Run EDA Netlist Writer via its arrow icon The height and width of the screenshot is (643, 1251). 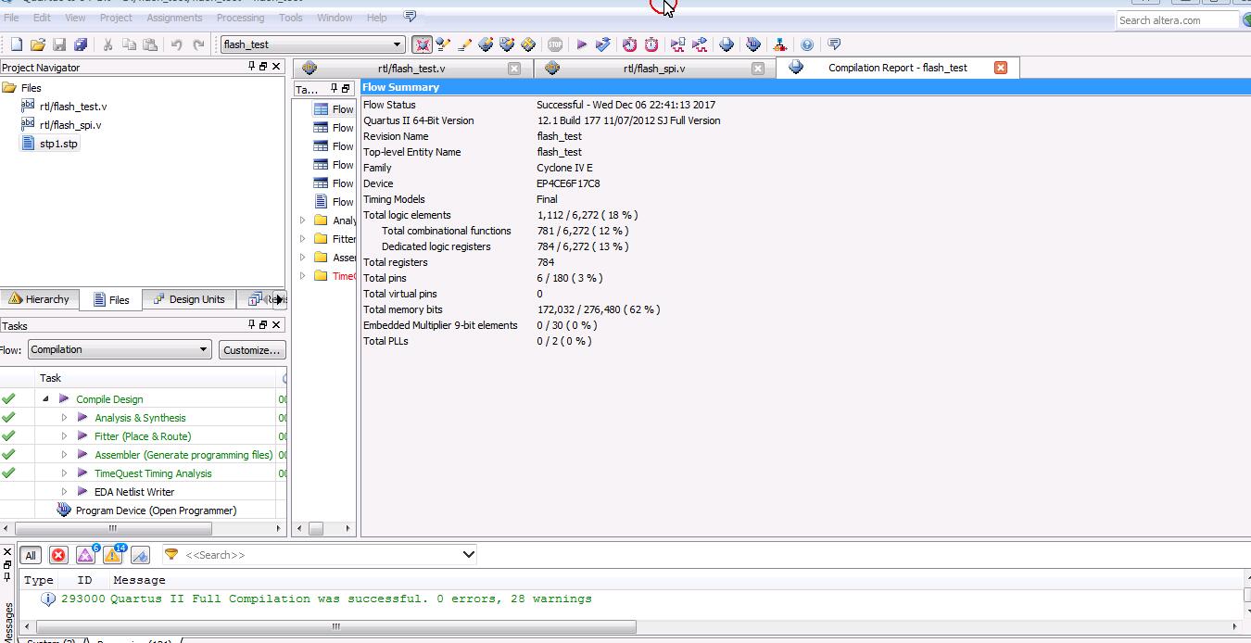tap(82, 492)
